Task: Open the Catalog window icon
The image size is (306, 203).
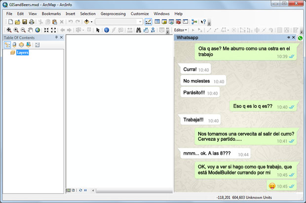Action: pos(164,22)
